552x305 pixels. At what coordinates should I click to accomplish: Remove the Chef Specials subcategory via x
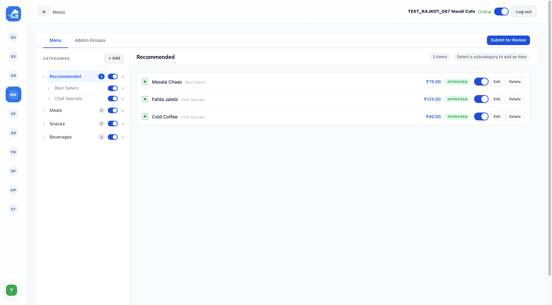point(123,99)
